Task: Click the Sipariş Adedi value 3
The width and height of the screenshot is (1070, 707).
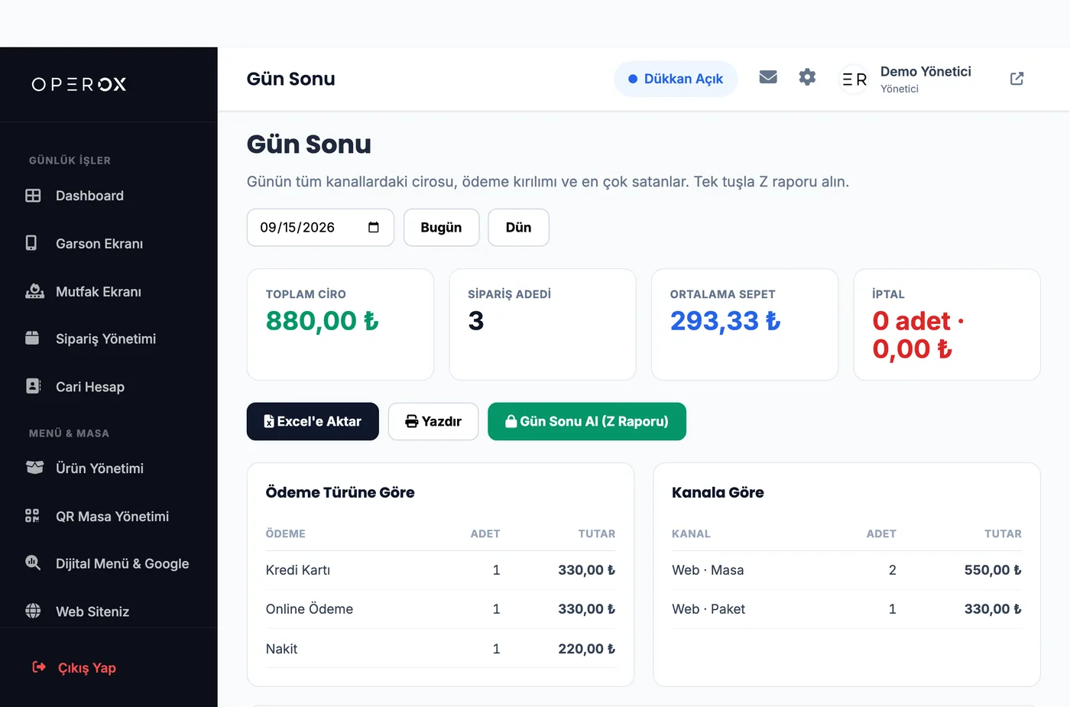Action: click(476, 321)
